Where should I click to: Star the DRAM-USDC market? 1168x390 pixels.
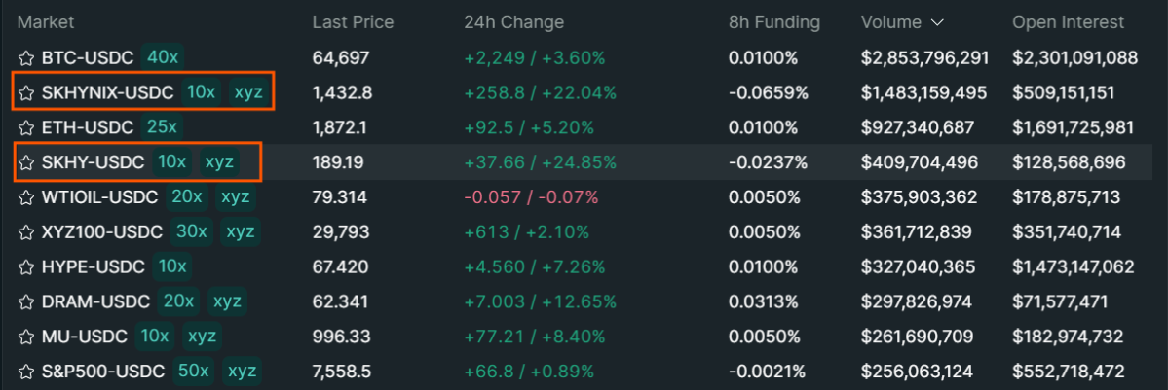click(x=26, y=301)
